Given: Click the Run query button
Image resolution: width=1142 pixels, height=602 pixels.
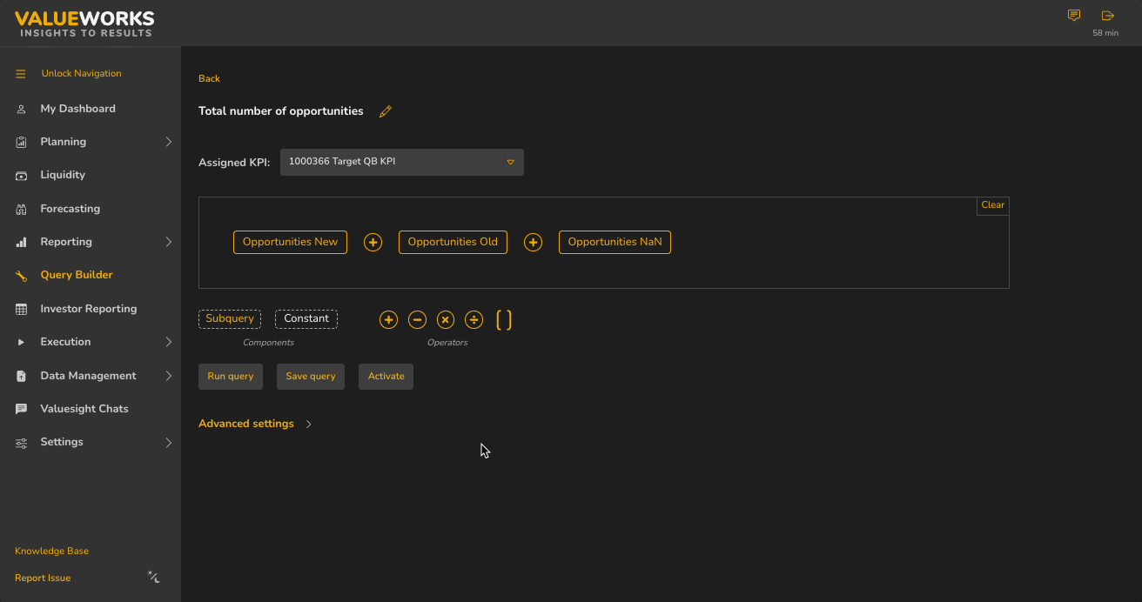Looking at the screenshot, I should tap(231, 377).
